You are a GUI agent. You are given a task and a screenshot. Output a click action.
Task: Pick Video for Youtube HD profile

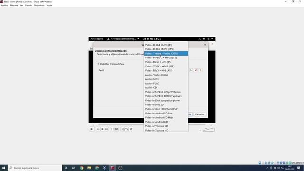coord(166,130)
